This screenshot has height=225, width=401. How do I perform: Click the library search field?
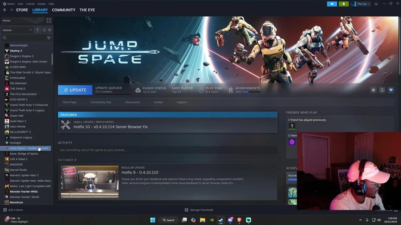(x=24, y=38)
